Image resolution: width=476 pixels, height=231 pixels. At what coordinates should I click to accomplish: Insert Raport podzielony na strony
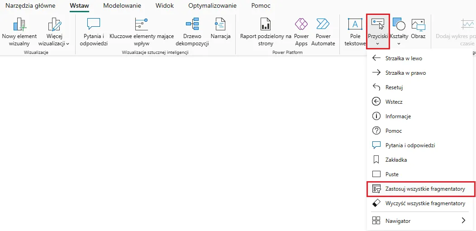265,25
